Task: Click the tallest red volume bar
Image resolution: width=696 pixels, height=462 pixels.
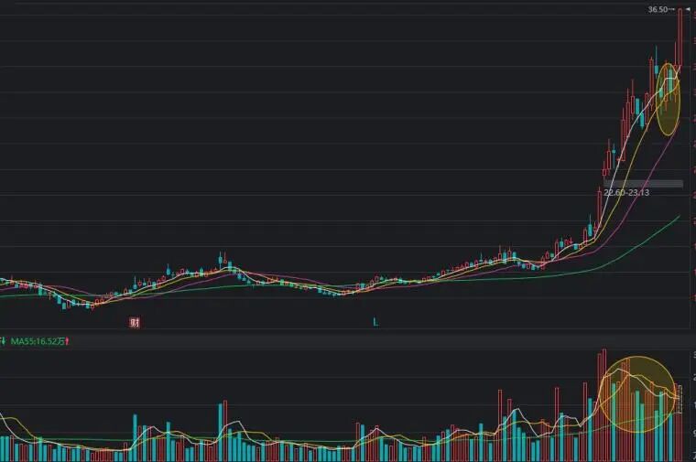Action: 604,404
